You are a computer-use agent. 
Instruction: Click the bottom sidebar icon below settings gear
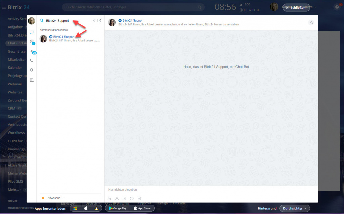[x=32, y=80]
